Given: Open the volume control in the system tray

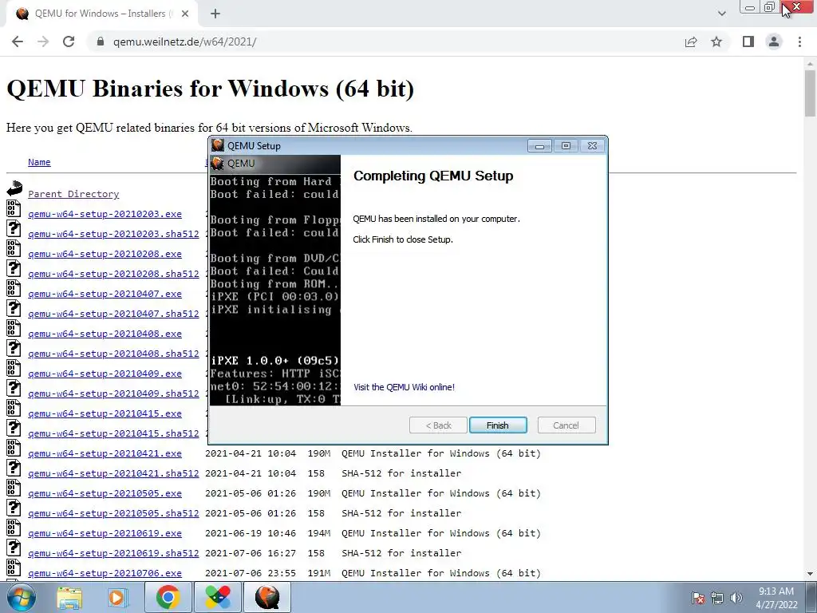Looking at the screenshot, I should point(736,598).
